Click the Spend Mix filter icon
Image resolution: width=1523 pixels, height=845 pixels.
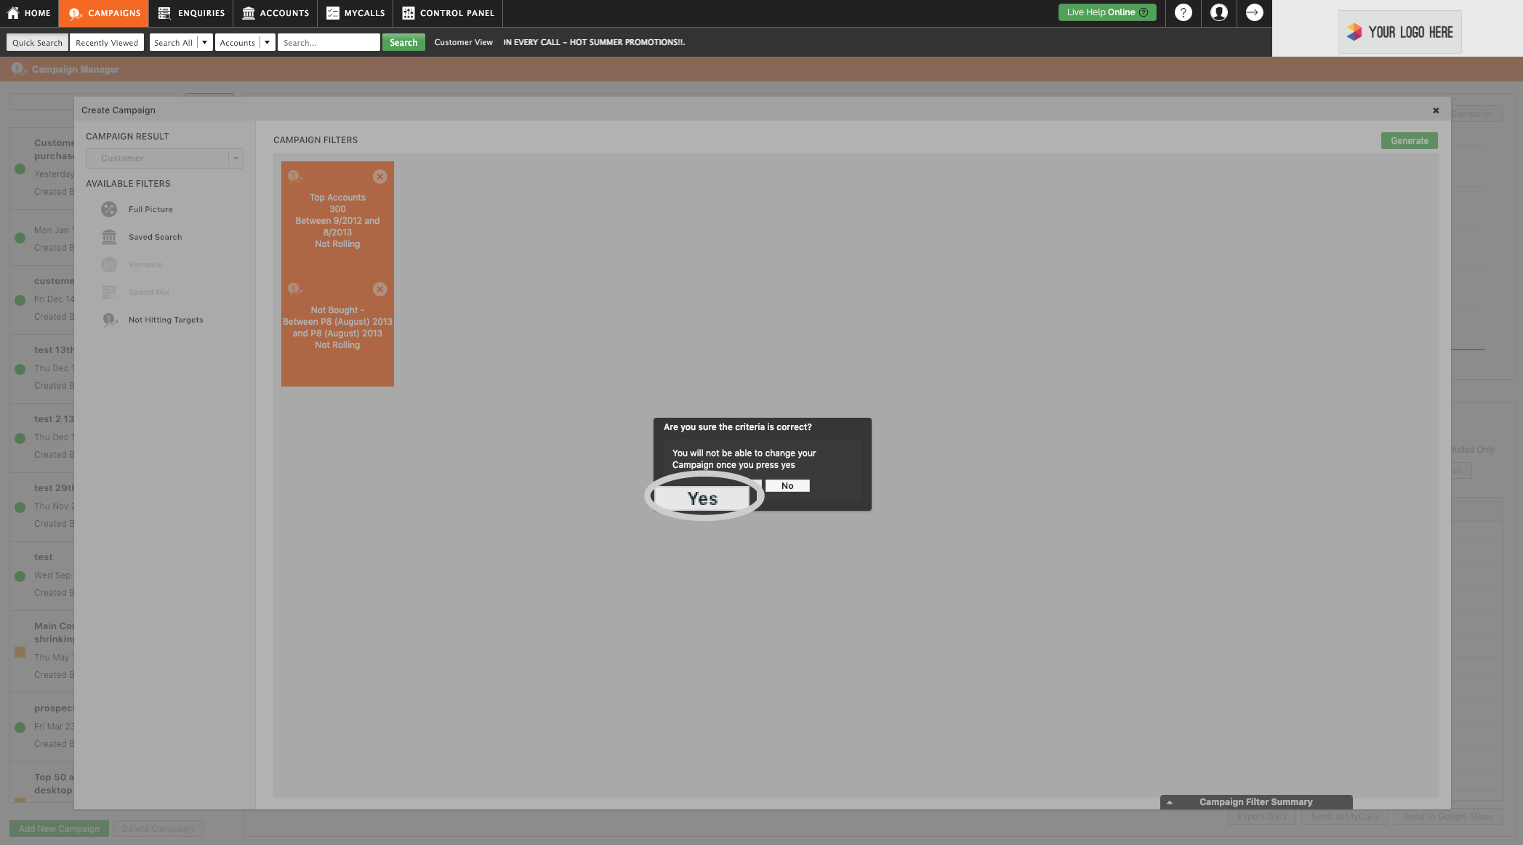pyautogui.click(x=109, y=292)
